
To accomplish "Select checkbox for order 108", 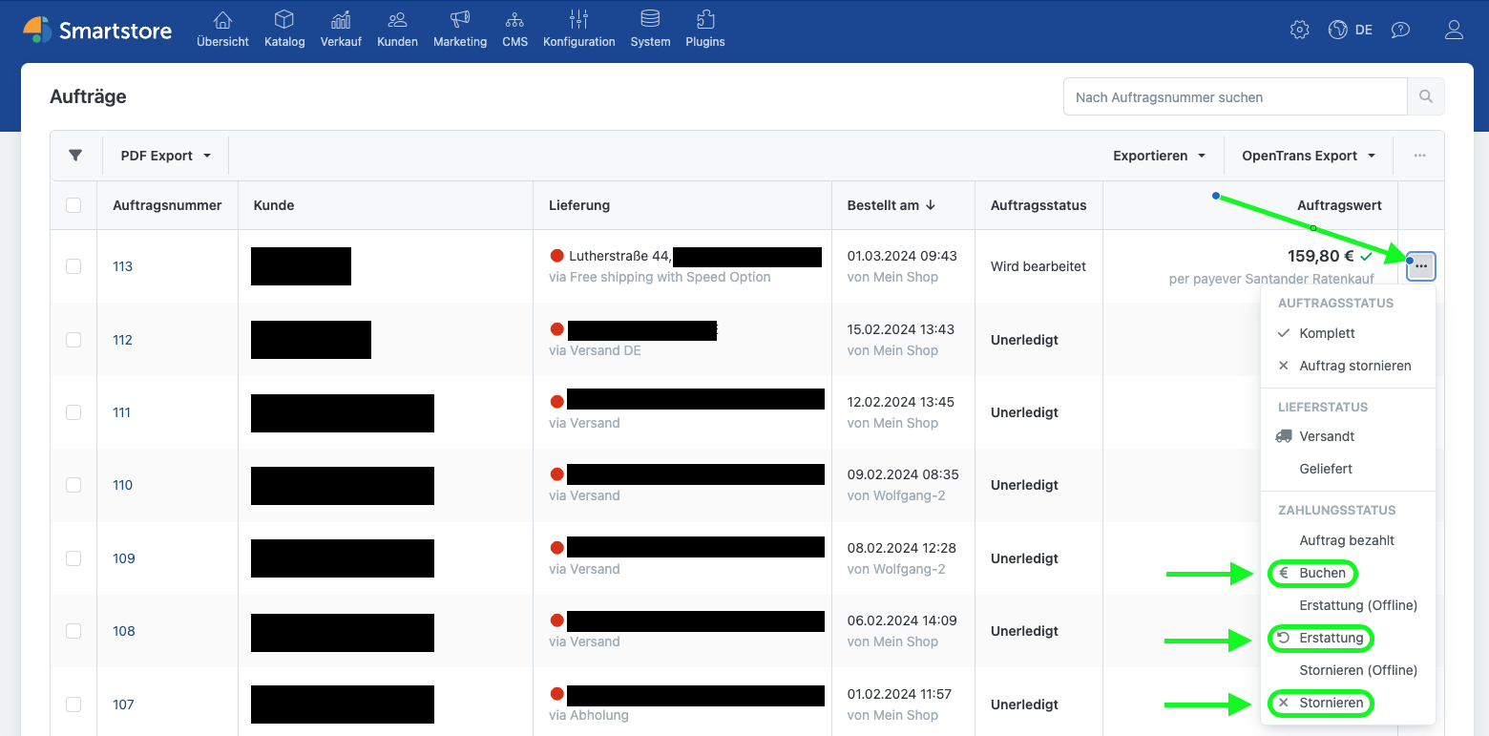I will click(x=73, y=631).
